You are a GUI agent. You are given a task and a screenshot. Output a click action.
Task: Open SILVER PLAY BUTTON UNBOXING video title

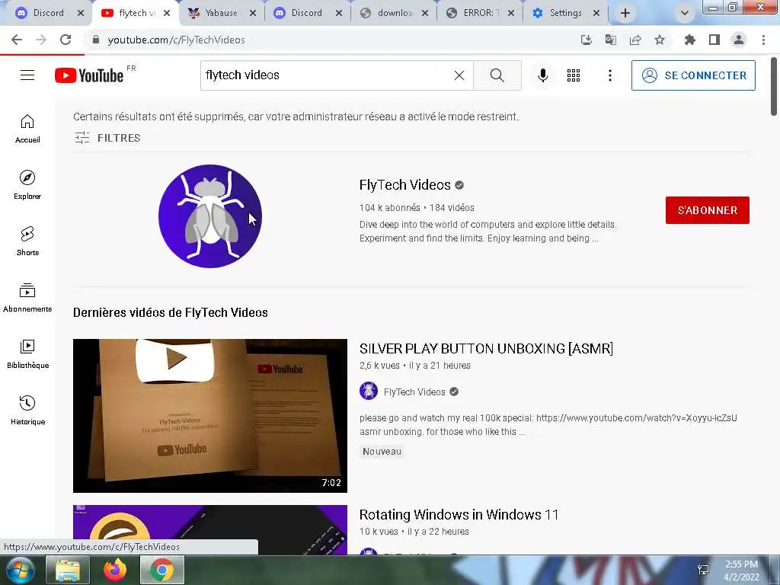click(x=486, y=349)
